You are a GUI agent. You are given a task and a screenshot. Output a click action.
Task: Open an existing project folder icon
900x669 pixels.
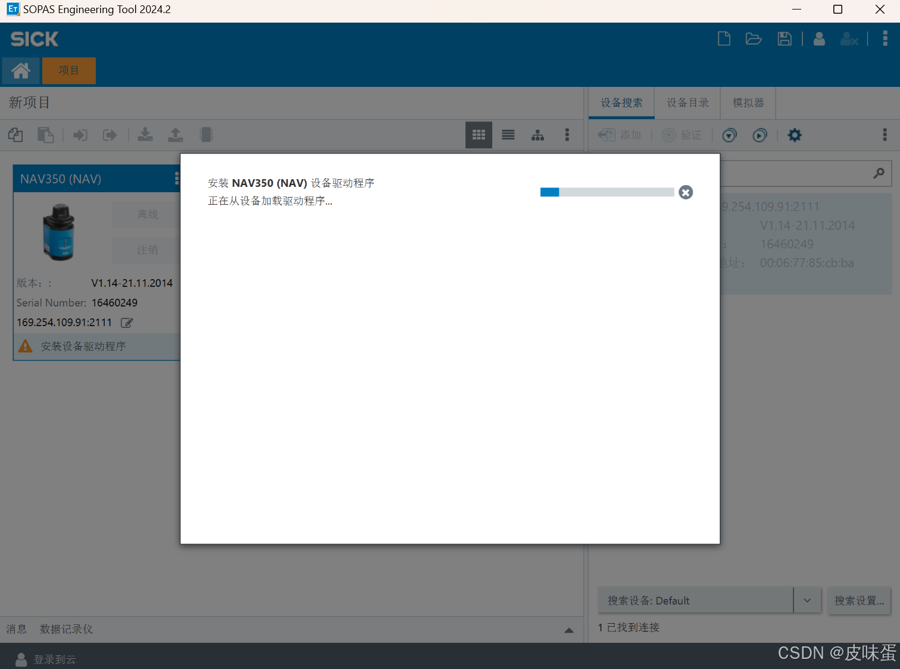point(754,39)
